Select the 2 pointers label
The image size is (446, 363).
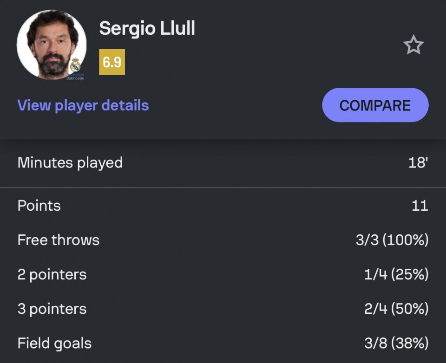tap(52, 275)
